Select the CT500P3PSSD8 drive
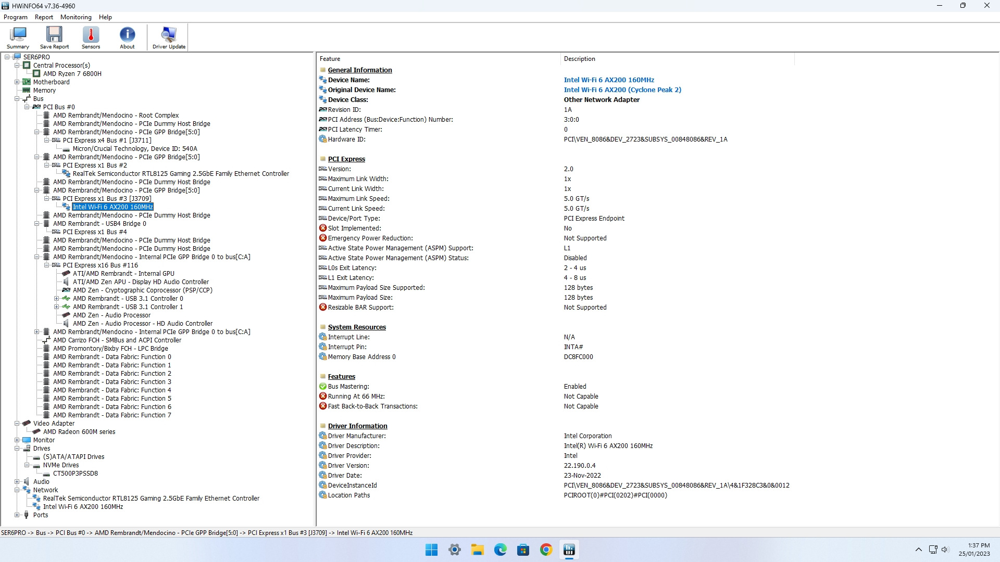Screen dimensions: 1000x562 coord(76,474)
